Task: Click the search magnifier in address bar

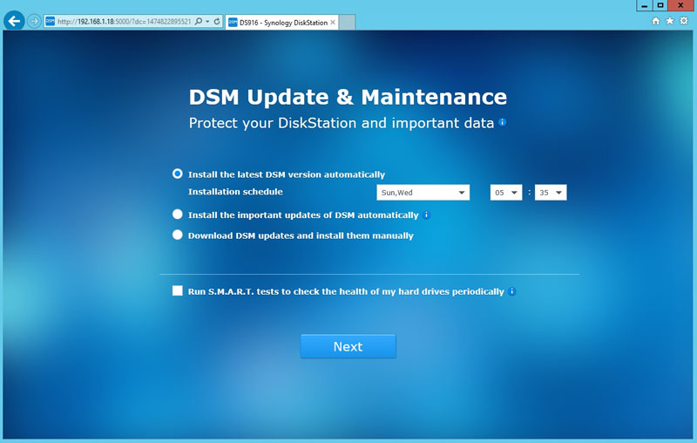Action: click(x=199, y=21)
